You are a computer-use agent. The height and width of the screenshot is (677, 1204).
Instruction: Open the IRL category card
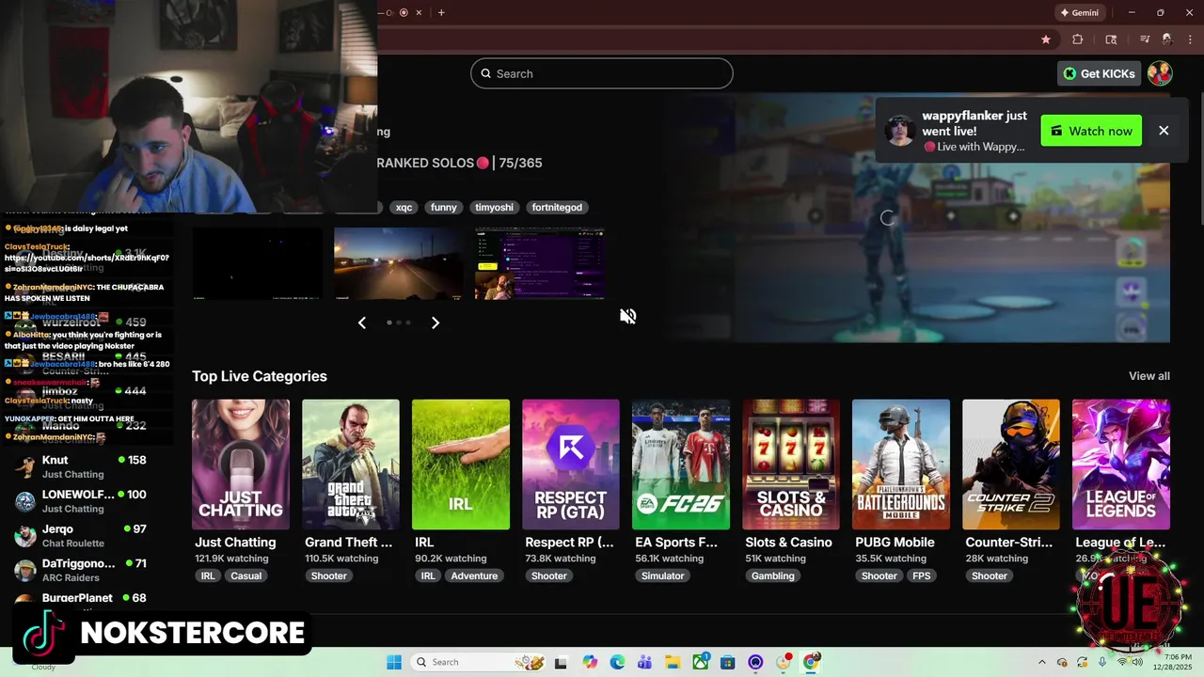[x=461, y=464]
